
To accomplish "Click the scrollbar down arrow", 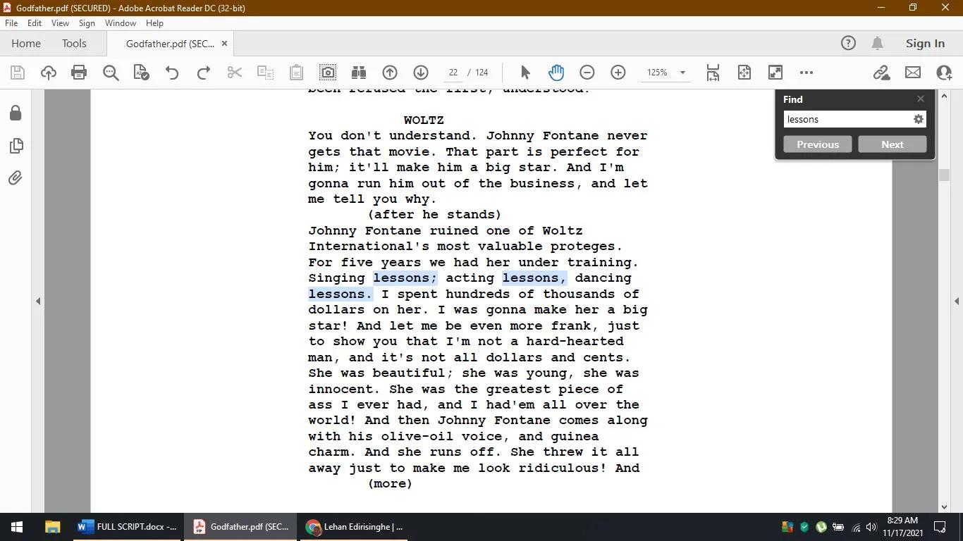I will [945, 506].
